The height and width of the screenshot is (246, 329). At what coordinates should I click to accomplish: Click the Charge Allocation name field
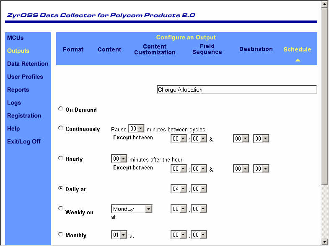237,90
